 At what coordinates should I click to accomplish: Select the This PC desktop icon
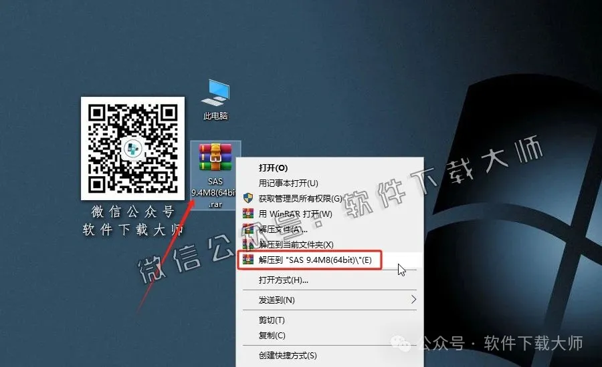[x=215, y=99]
